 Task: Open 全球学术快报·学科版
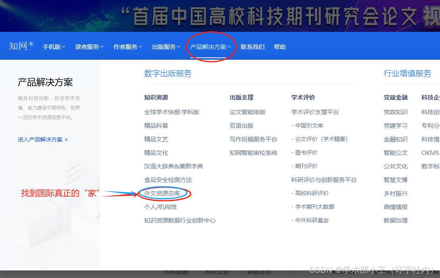172,112
